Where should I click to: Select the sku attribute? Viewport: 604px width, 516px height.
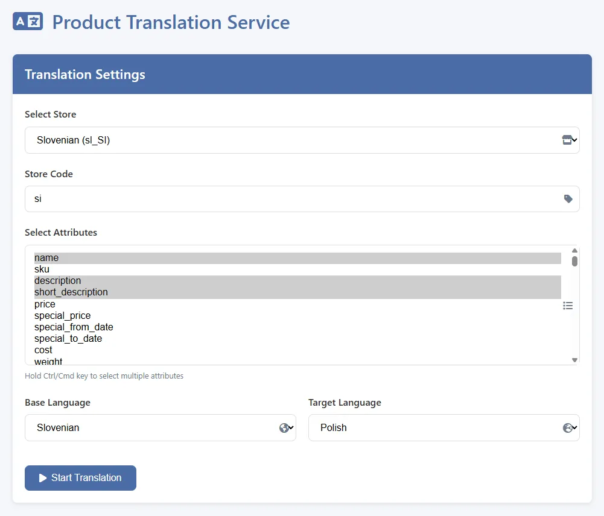click(42, 269)
